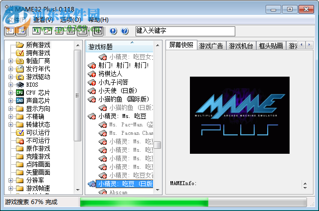Toggle the folder list panel toolbar button

click(x=9, y=31)
